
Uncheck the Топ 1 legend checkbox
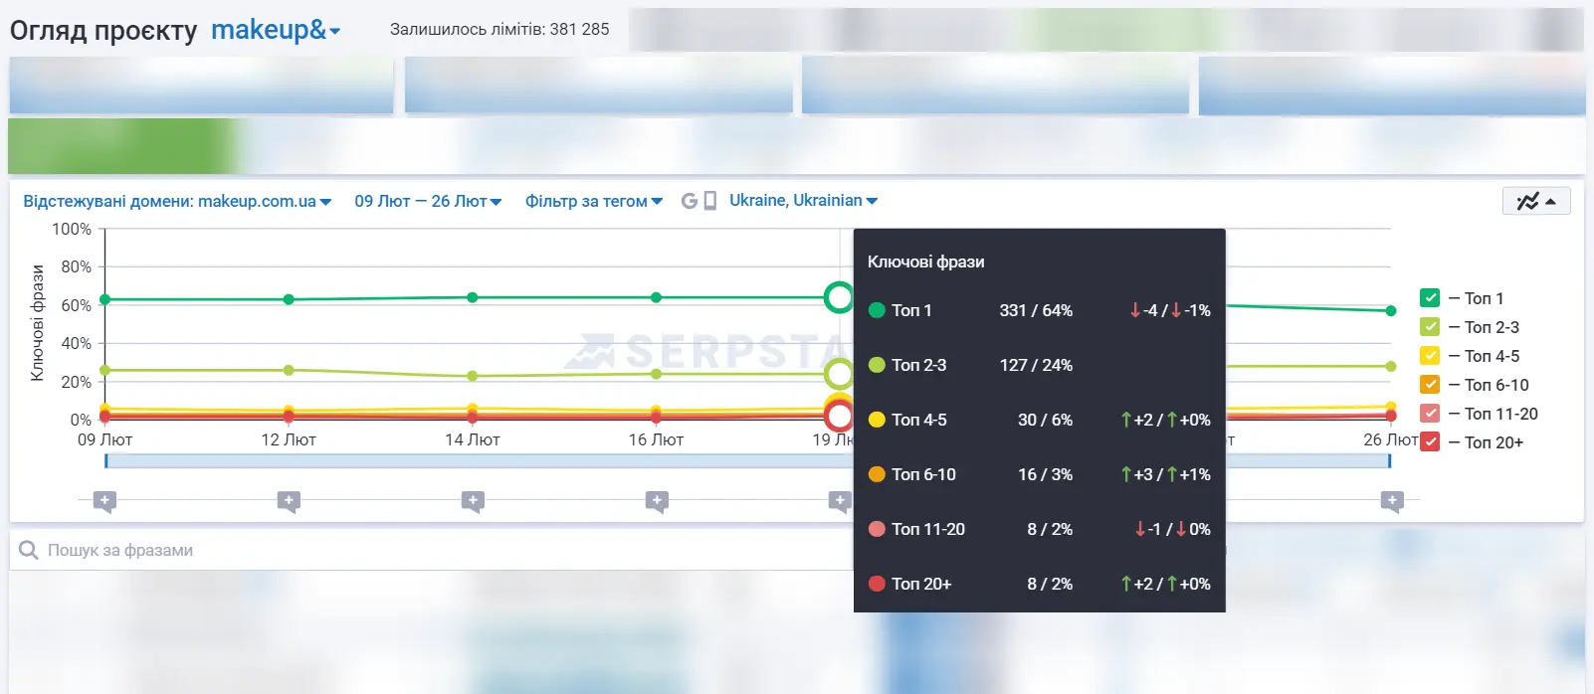1430,297
